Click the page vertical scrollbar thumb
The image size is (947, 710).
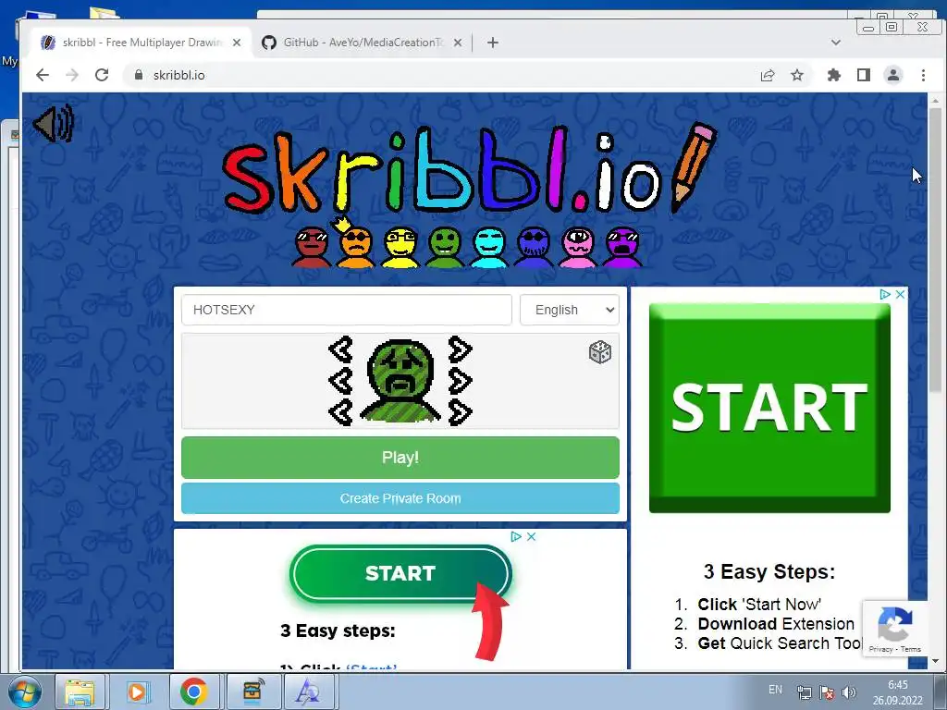pos(936,250)
